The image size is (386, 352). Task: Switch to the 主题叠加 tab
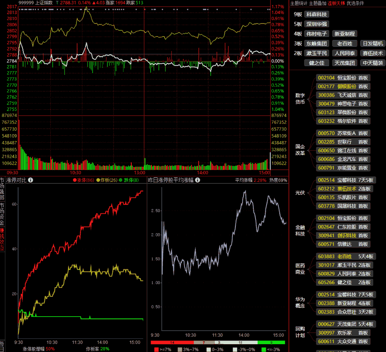(318, 3)
